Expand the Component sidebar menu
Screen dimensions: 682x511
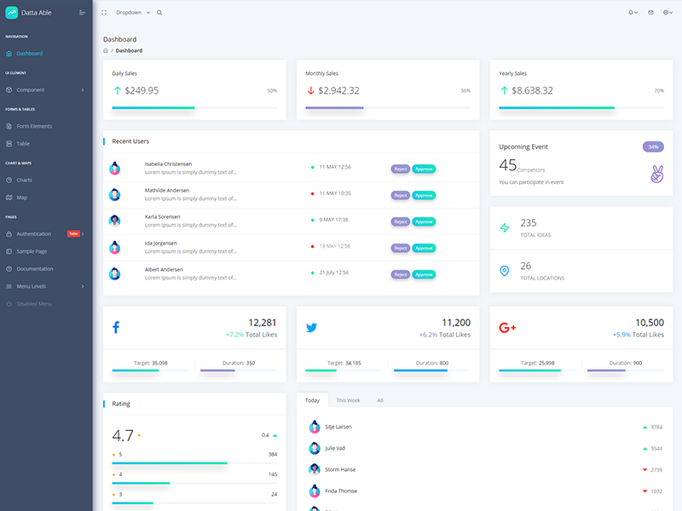[x=46, y=90]
